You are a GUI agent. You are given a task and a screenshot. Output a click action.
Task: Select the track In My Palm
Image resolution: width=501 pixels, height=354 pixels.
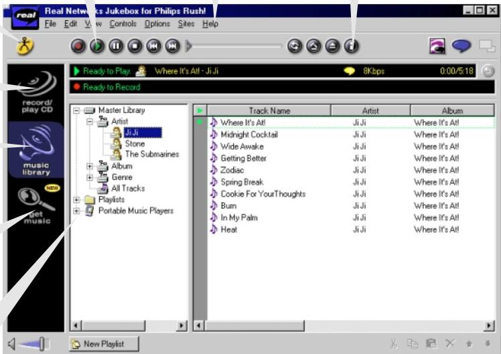pos(239,217)
